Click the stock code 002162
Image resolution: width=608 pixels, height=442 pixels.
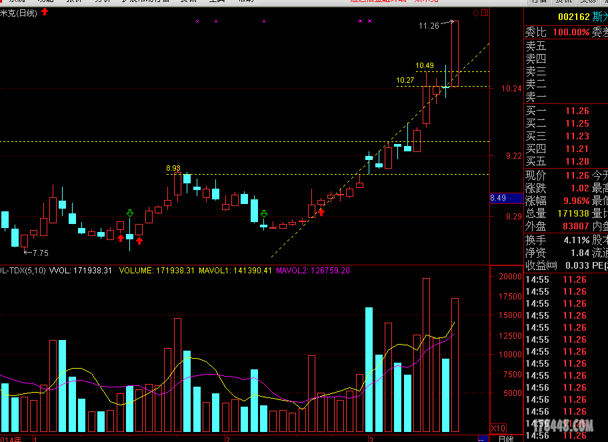click(574, 17)
